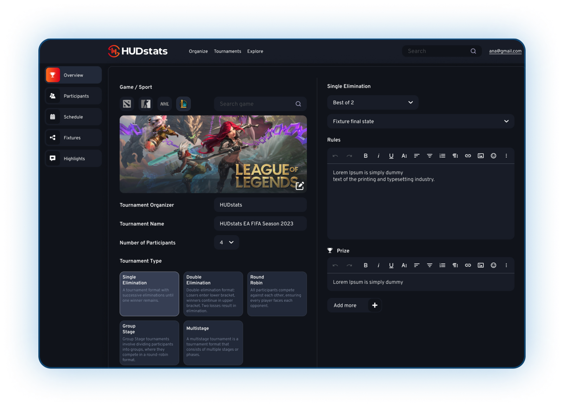Toggle bold in the Rules editor

(x=366, y=156)
